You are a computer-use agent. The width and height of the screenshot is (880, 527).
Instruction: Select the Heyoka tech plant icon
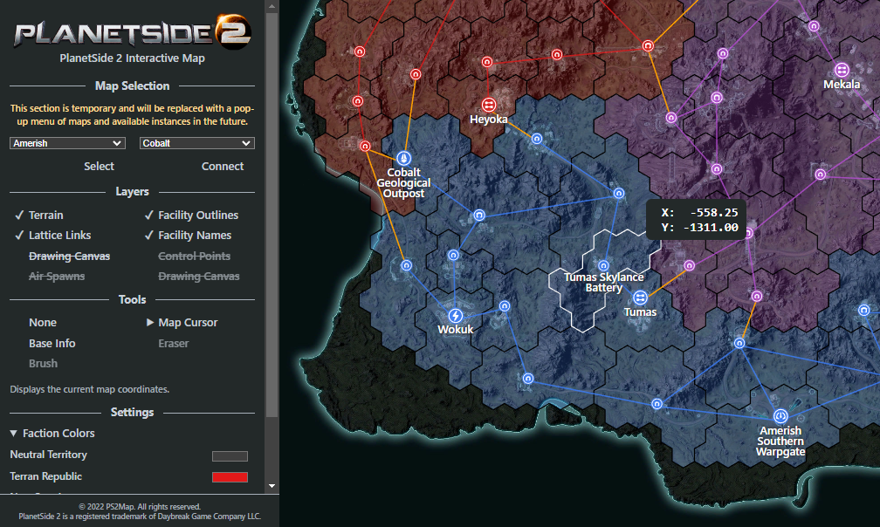coord(488,105)
